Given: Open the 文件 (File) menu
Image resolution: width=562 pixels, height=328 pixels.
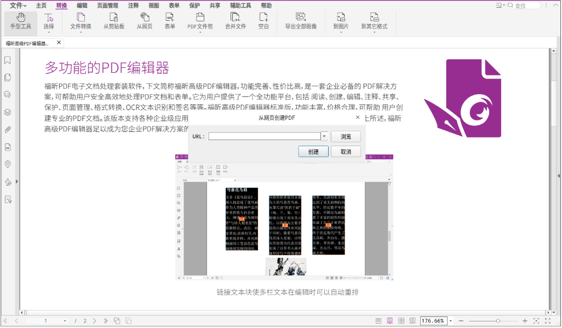Looking at the screenshot, I should [18, 5].
